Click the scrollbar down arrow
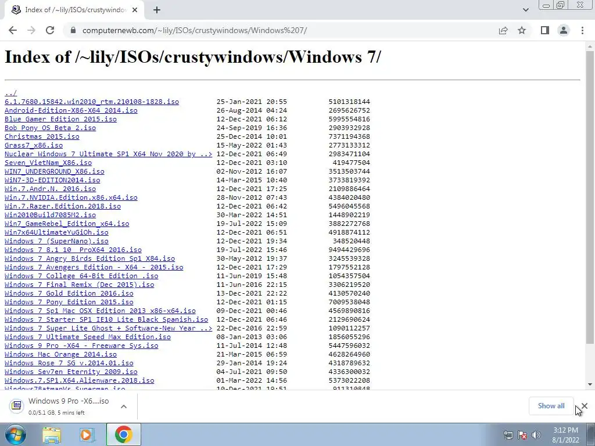Image resolution: width=595 pixels, height=446 pixels. (590, 384)
